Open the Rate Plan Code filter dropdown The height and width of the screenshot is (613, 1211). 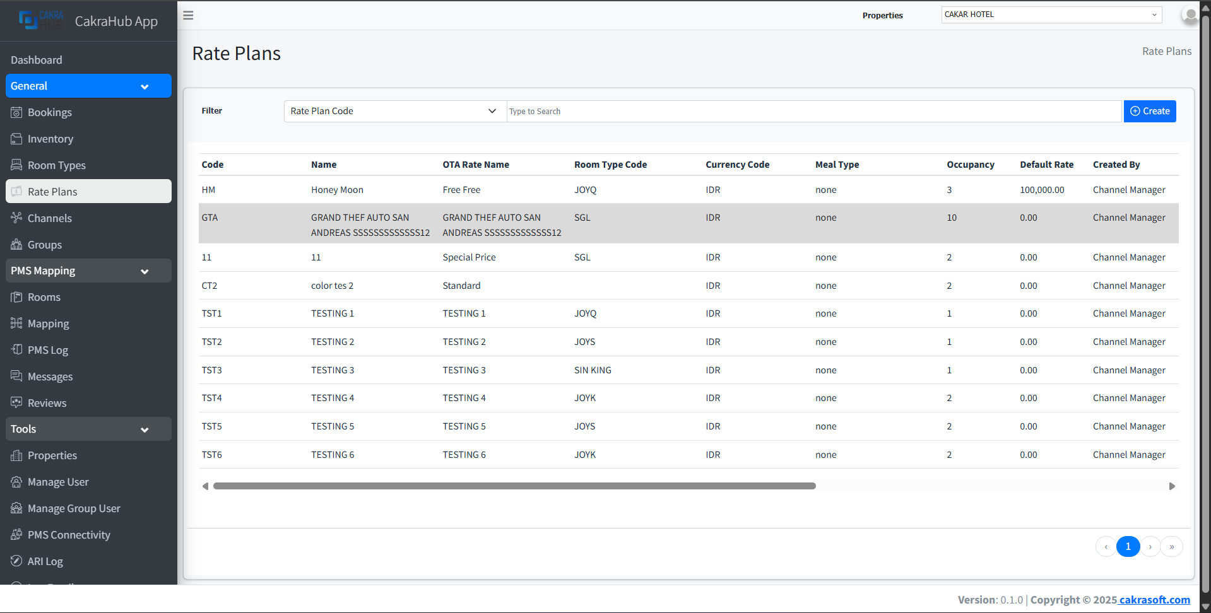point(394,112)
